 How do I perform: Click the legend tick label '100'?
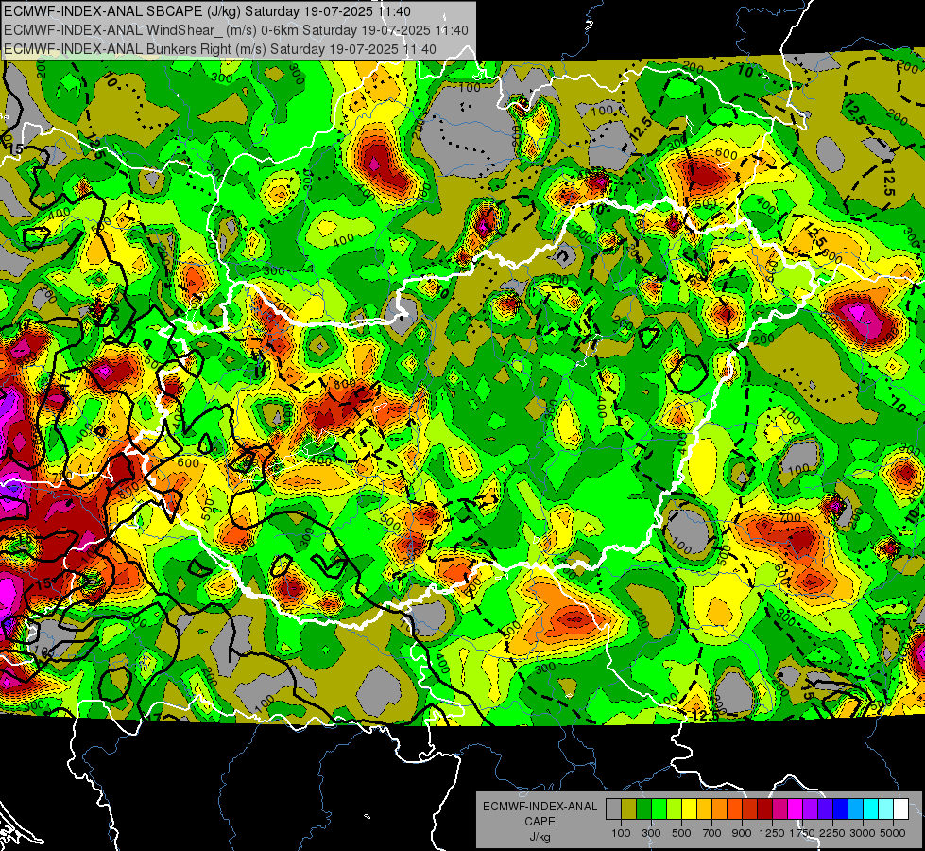[x=621, y=833]
